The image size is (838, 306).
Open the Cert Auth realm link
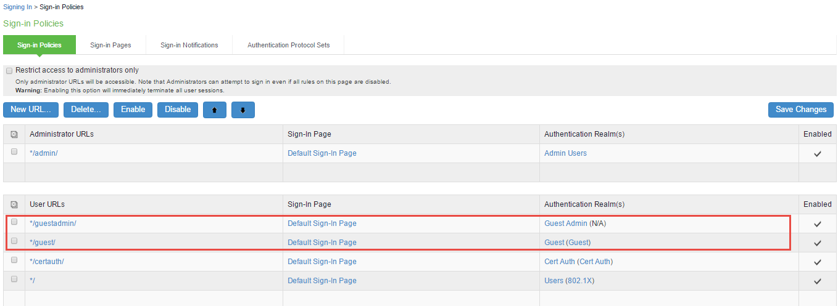pos(559,262)
